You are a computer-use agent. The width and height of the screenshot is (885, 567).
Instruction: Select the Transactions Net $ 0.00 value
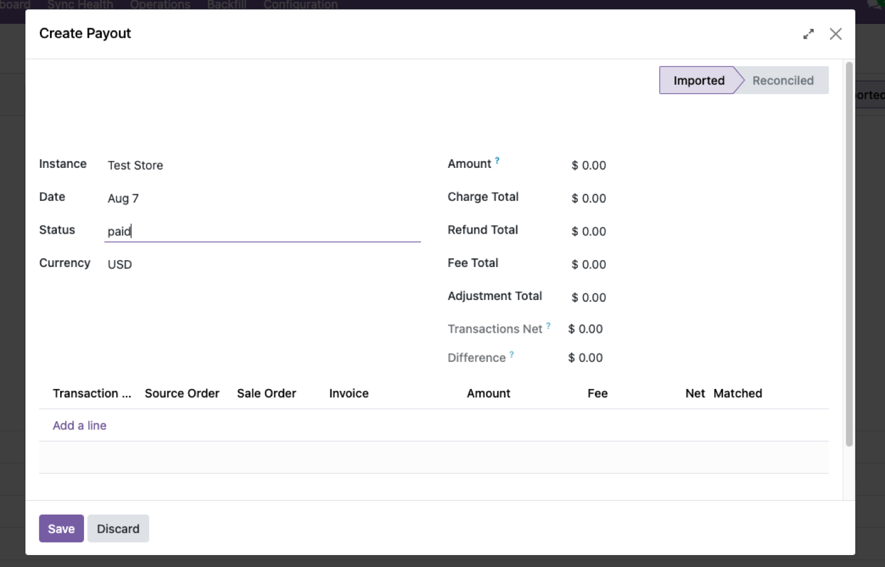[585, 329]
